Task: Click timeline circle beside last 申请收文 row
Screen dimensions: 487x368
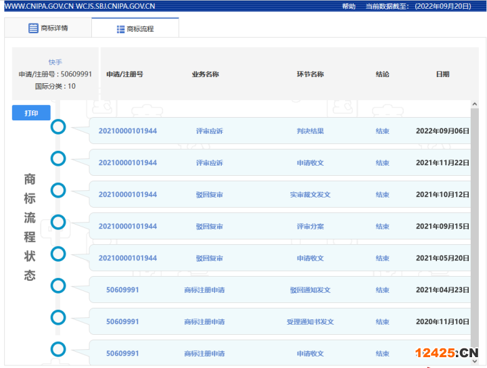Action: pos(58,349)
